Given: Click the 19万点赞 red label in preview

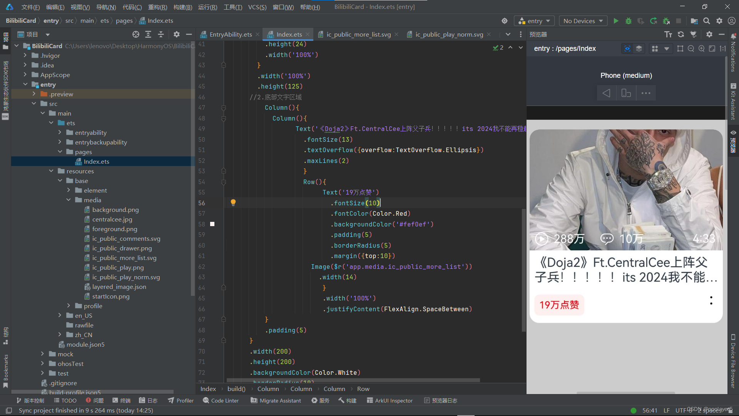Looking at the screenshot, I should (x=559, y=305).
